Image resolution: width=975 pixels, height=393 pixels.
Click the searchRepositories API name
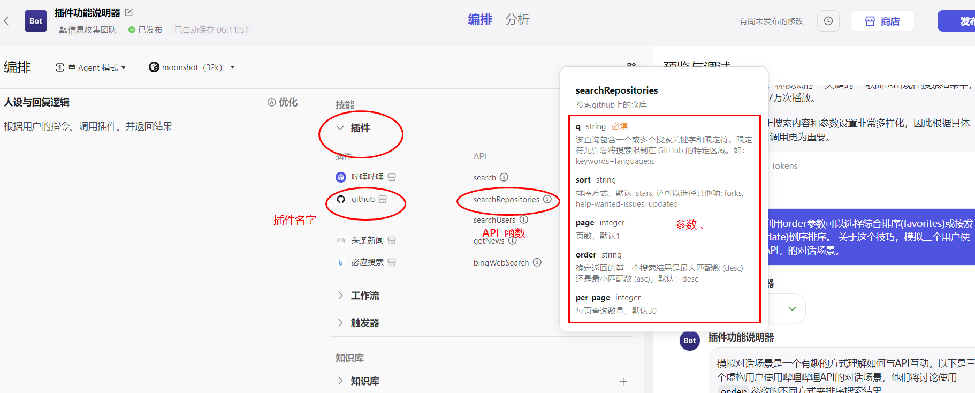[x=506, y=200]
